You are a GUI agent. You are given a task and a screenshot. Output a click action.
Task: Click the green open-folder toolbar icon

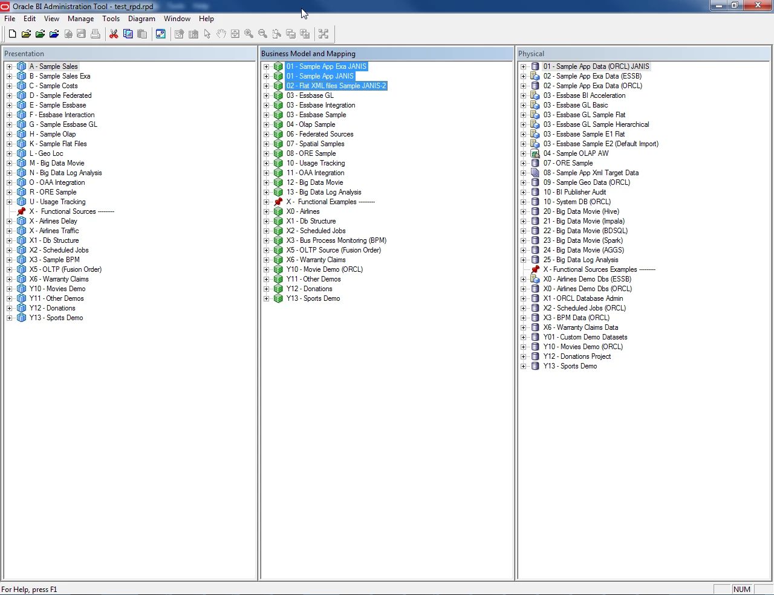click(x=40, y=34)
